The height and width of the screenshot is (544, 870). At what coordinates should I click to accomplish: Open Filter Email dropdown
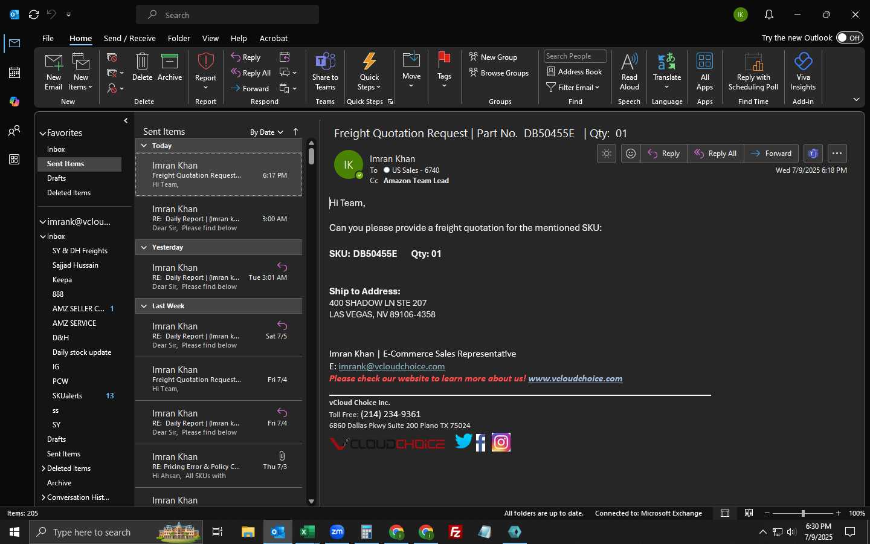tap(573, 88)
